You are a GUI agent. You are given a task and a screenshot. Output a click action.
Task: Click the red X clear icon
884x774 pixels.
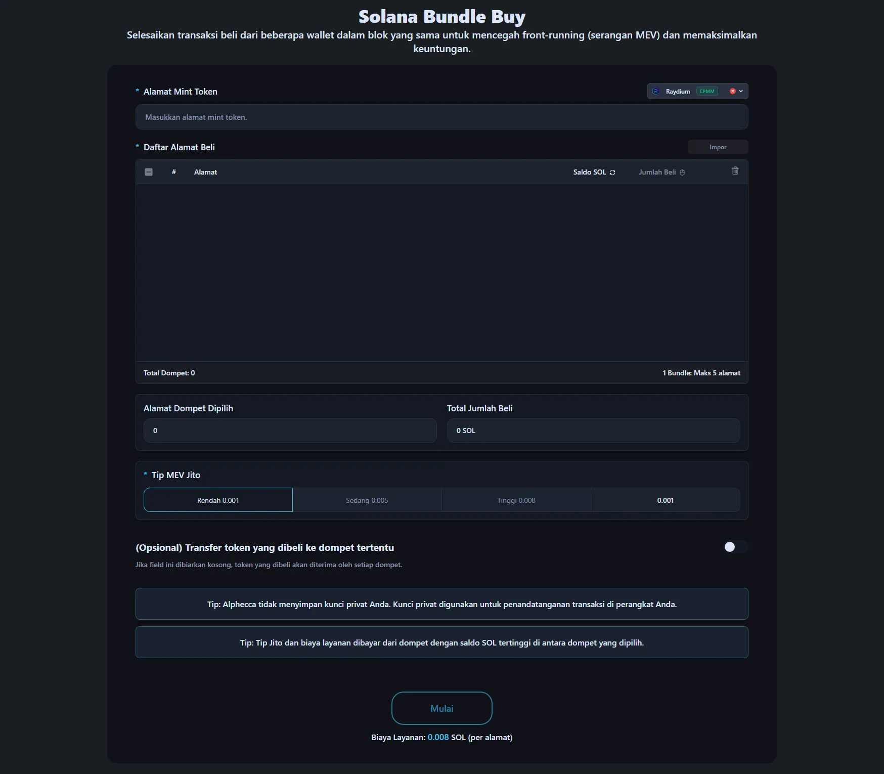click(732, 92)
